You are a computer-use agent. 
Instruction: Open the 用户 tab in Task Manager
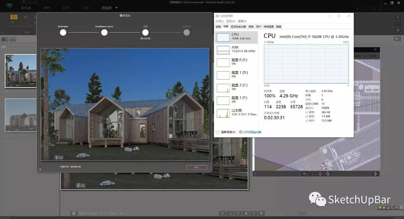pos(258,27)
